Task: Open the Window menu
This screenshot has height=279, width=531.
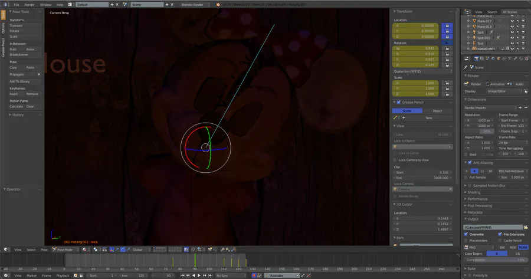Action: (45, 5)
